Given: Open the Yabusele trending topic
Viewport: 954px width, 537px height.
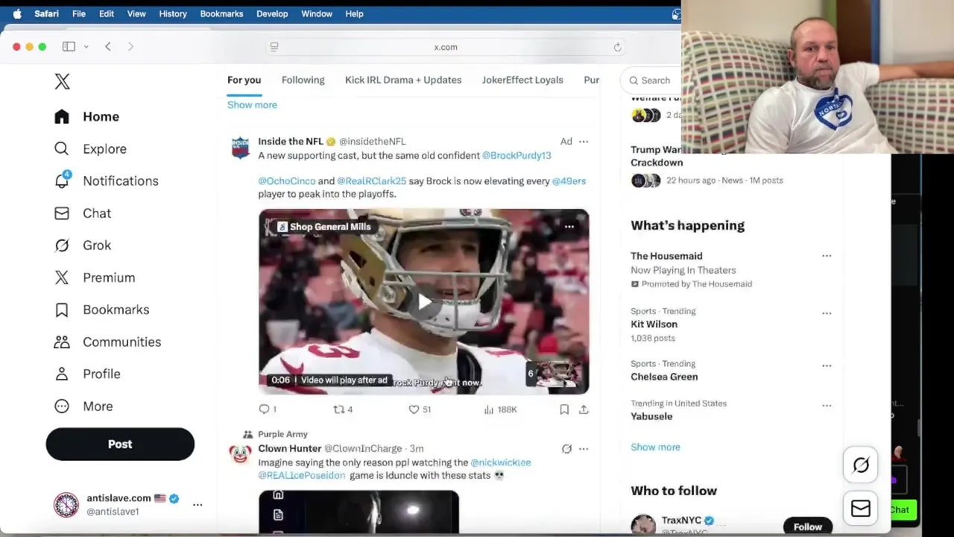Looking at the screenshot, I should (x=651, y=416).
